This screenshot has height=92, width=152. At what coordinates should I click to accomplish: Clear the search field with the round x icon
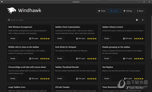(137, 20)
